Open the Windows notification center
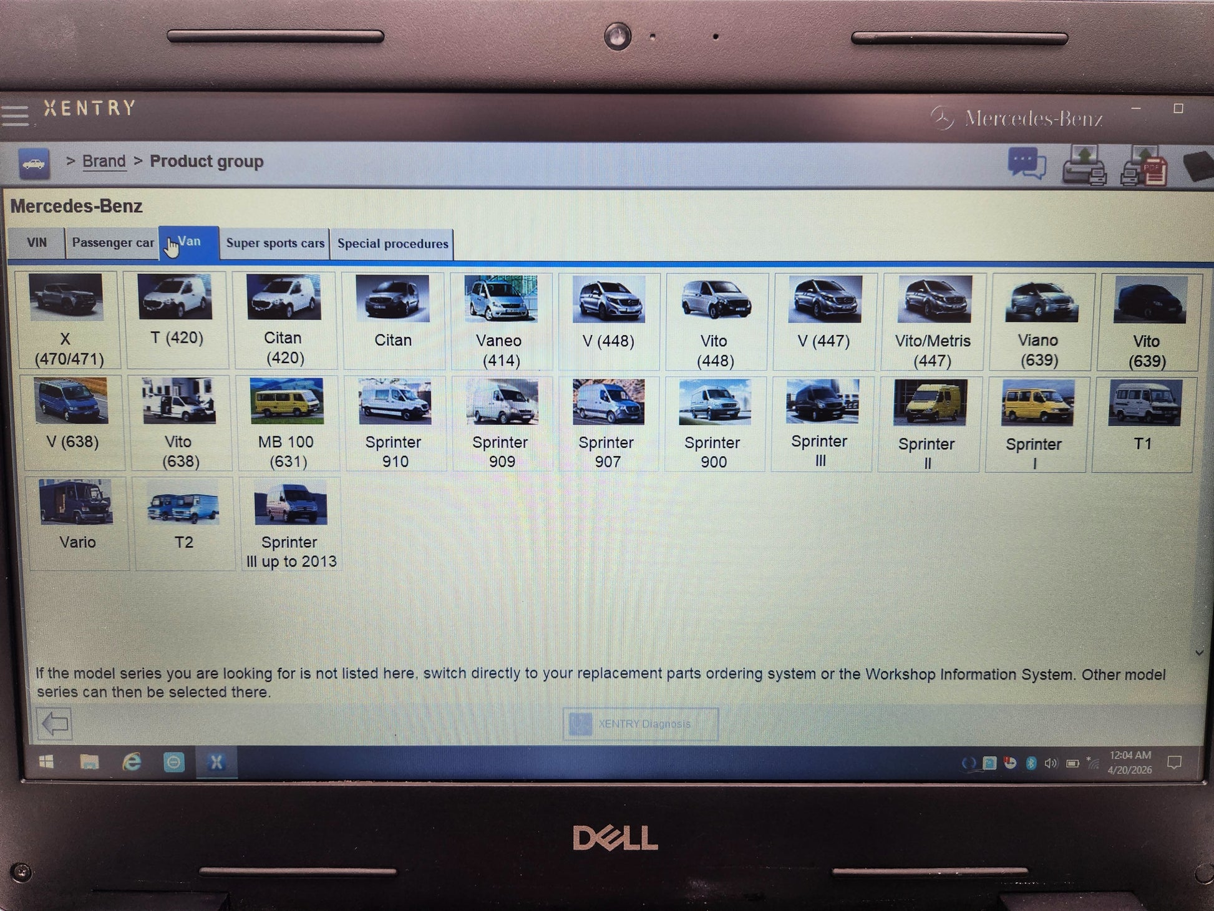Viewport: 1214px width, 911px height. coord(1174,762)
